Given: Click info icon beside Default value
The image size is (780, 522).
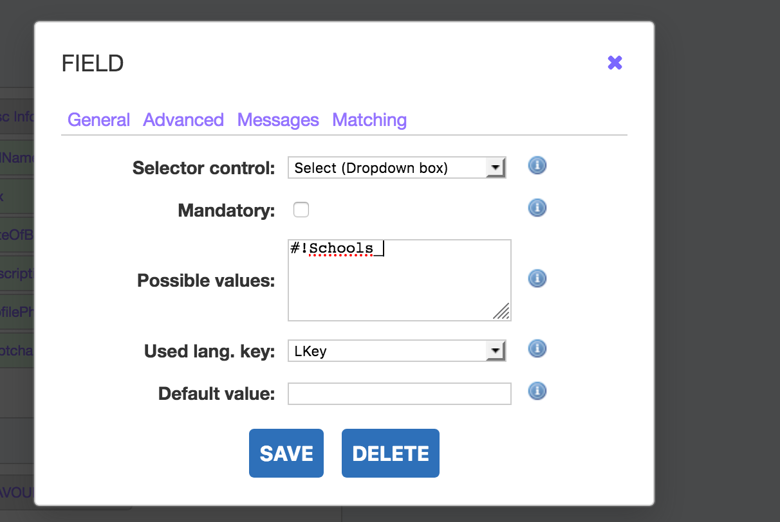Looking at the screenshot, I should pyautogui.click(x=537, y=391).
